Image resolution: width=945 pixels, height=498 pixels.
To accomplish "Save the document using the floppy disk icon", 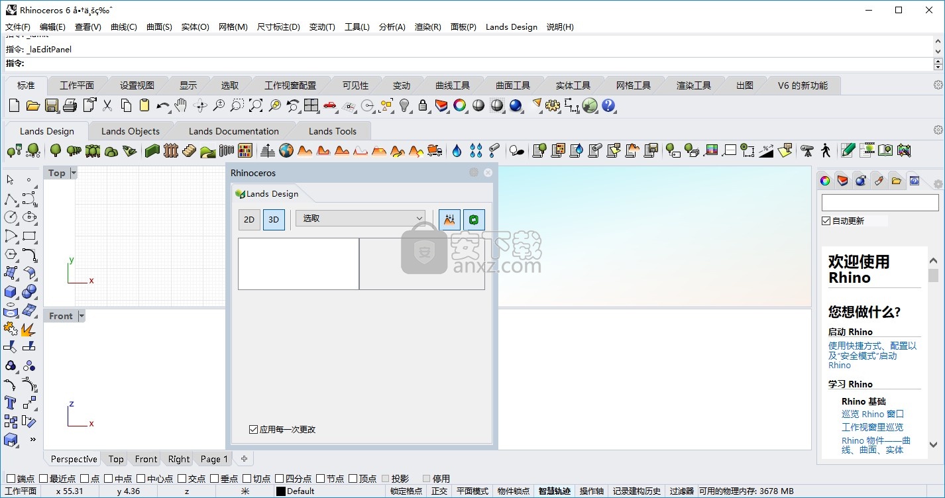I will tap(52, 105).
